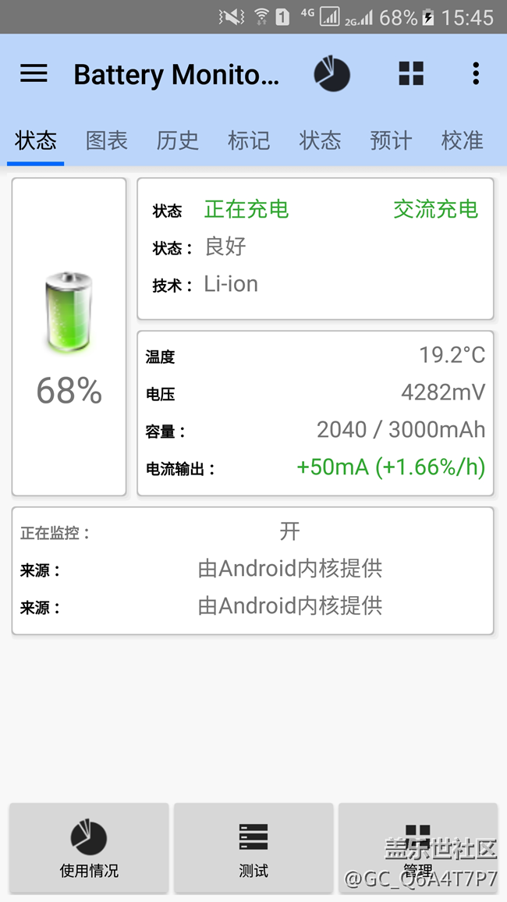507x902 pixels.
Task: Select the 使用情况 pie chart icon
Action: pyautogui.click(x=88, y=835)
